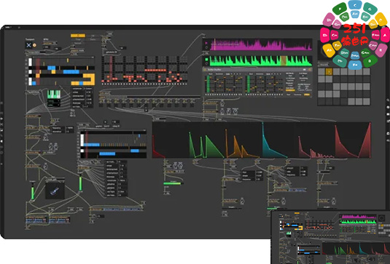
Task: Click the picture-in-picture patch thumbnail window
Action: 331,237
